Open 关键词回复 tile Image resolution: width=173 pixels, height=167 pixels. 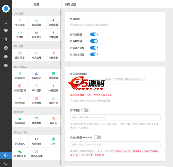[x=20, y=88]
